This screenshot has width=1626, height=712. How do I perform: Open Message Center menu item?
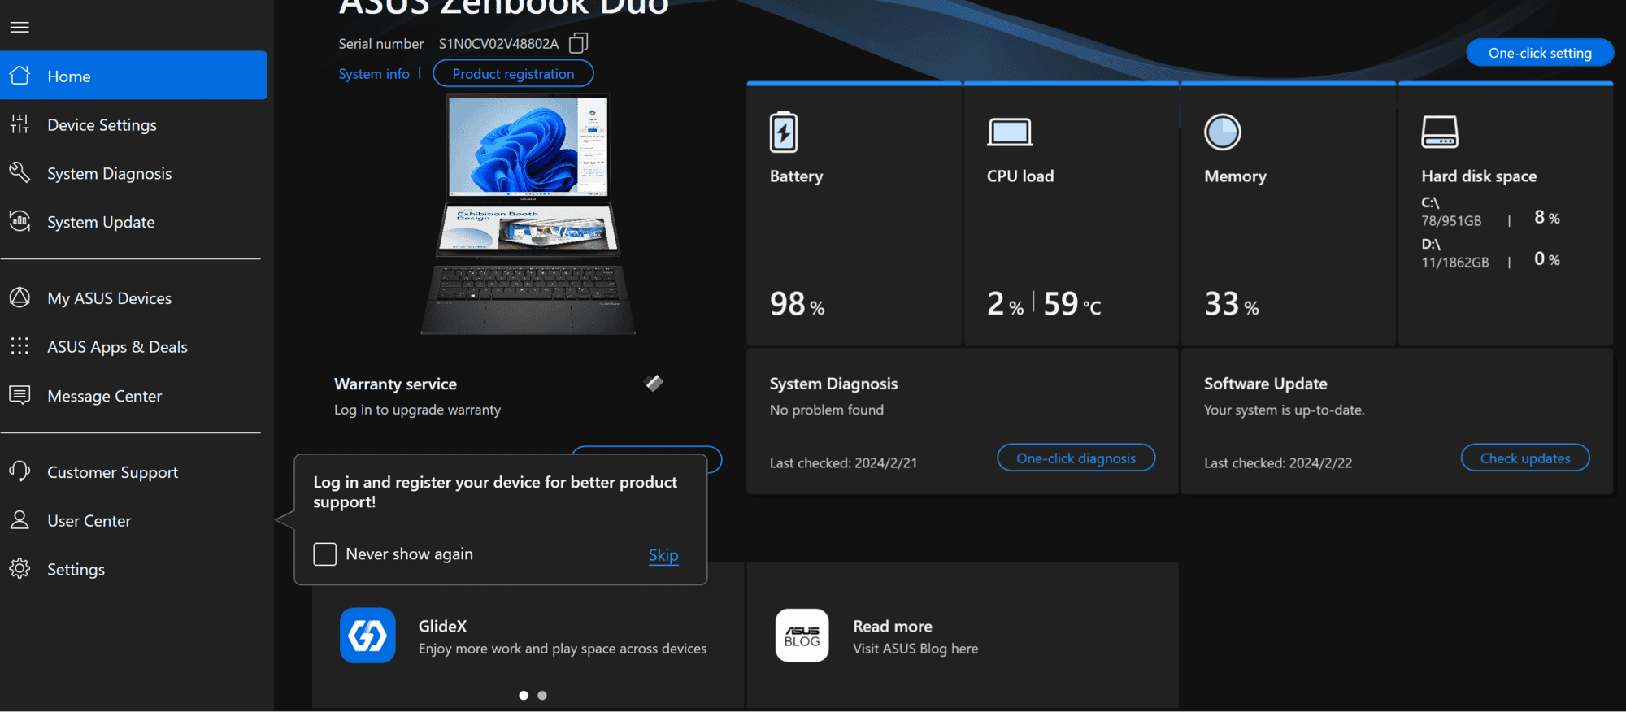click(104, 396)
